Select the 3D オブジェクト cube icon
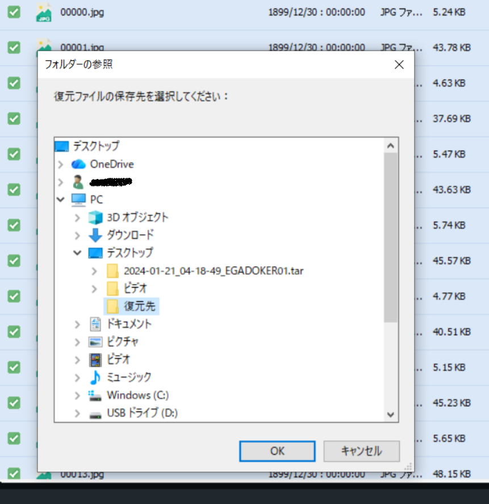The image size is (489, 504). pos(95,218)
